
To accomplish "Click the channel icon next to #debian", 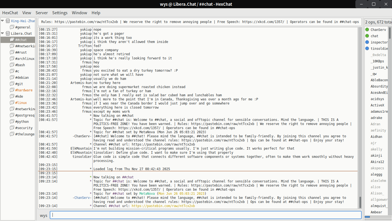I will coord(12,77).
